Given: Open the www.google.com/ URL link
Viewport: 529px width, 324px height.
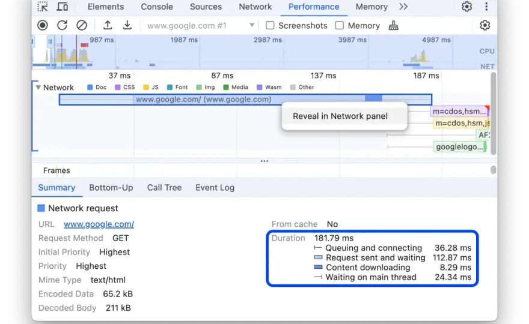Looking at the screenshot, I should coord(99,224).
